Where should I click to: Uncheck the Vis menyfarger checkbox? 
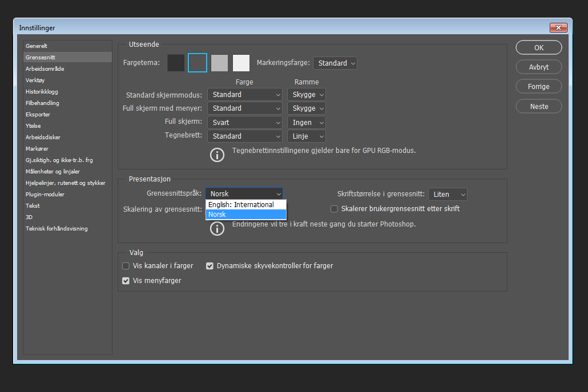pyautogui.click(x=126, y=281)
